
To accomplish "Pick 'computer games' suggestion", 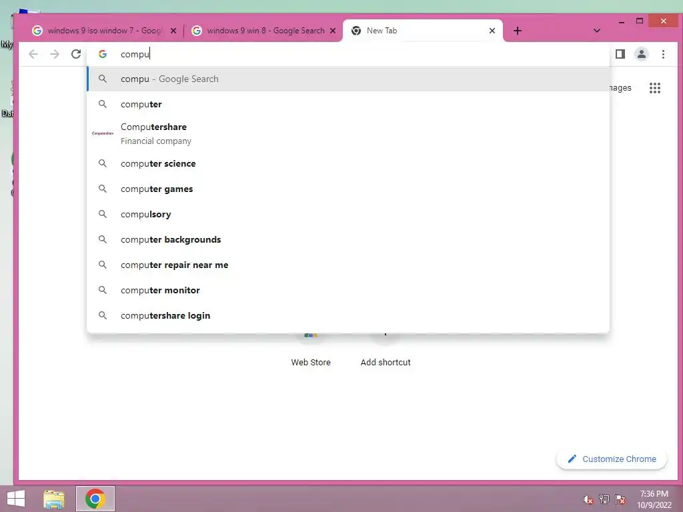I will pos(348,189).
